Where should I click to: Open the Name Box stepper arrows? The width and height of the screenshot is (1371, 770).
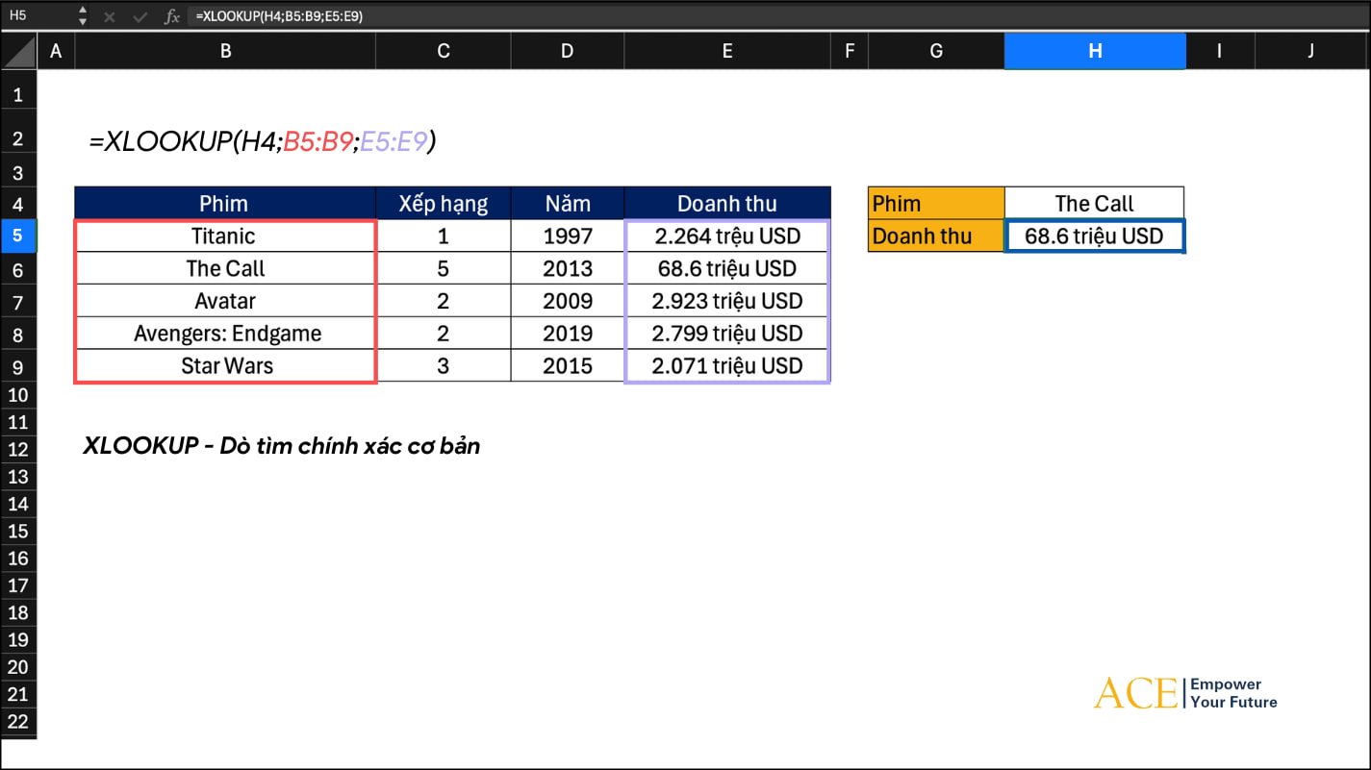tap(82, 16)
